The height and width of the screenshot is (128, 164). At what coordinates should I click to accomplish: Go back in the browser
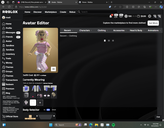pyautogui.click(x=4, y=7)
